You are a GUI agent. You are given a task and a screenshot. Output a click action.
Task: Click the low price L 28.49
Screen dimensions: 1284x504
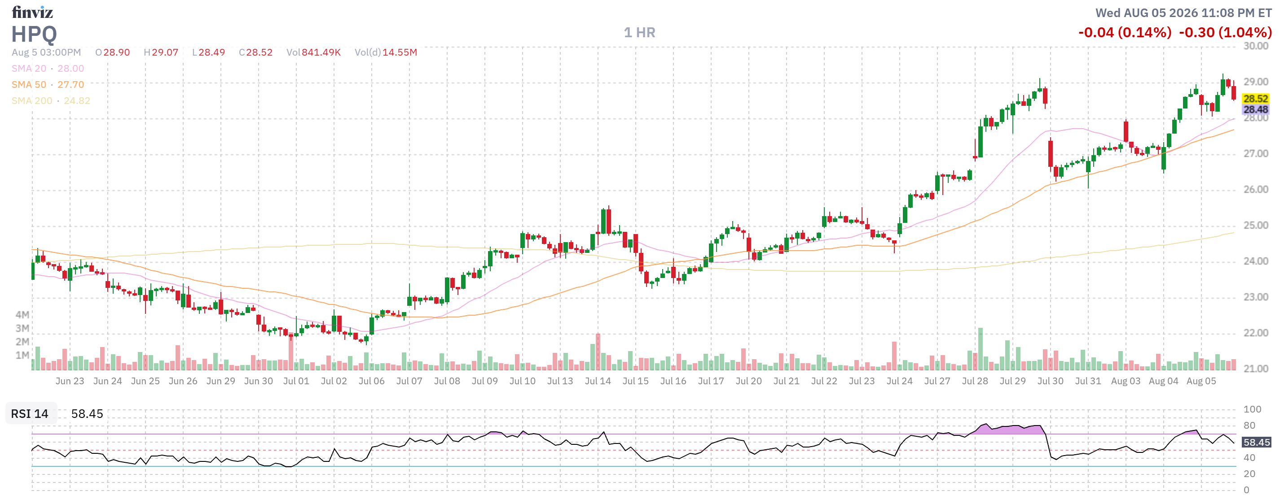[x=208, y=52]
